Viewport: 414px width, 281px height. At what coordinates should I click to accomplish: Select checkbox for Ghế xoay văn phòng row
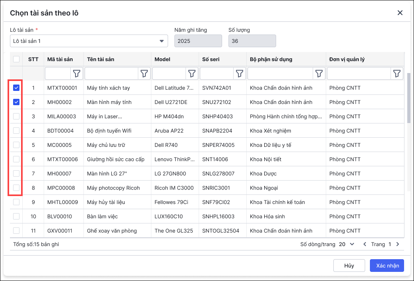pos(16,231)
